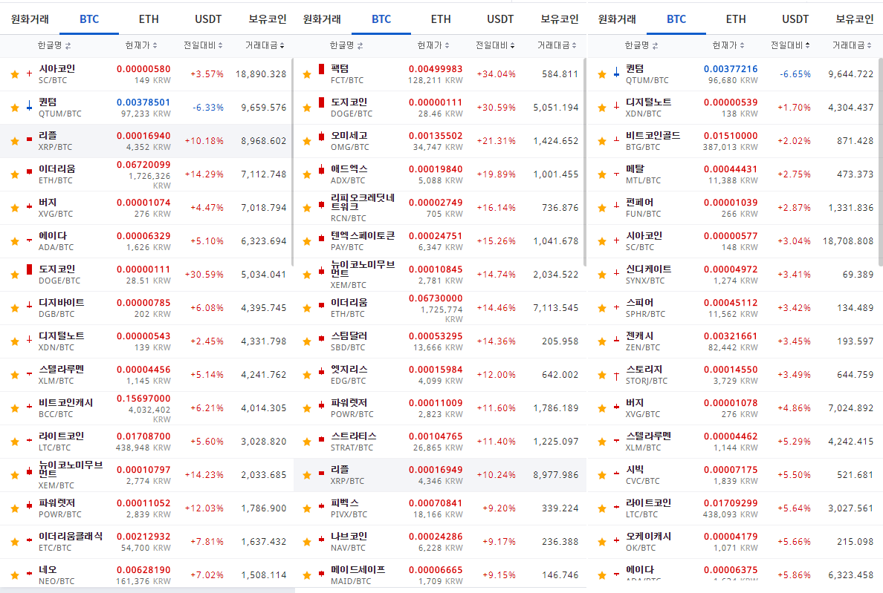
Task: Click candlestick icon beside 젠캐시
Action: pyautogui.click(x=617, y=340)
